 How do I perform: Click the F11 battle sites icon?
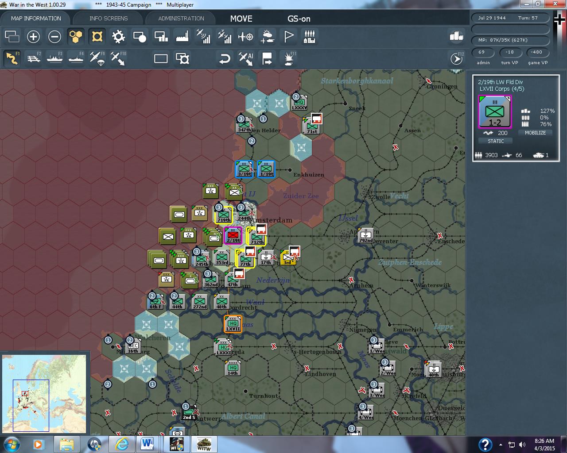tap(289, 58)
